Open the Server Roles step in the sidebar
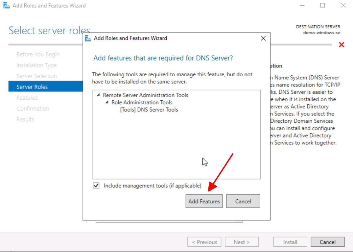This screenshot has height=252, width=353. (x=32, y=87)
